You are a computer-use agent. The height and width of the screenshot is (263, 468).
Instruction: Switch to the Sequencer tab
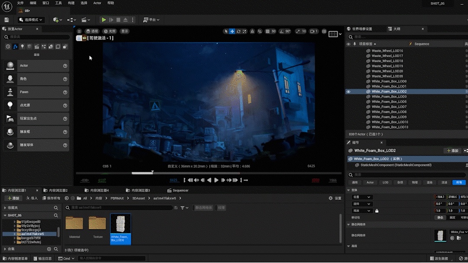[178, 191]
